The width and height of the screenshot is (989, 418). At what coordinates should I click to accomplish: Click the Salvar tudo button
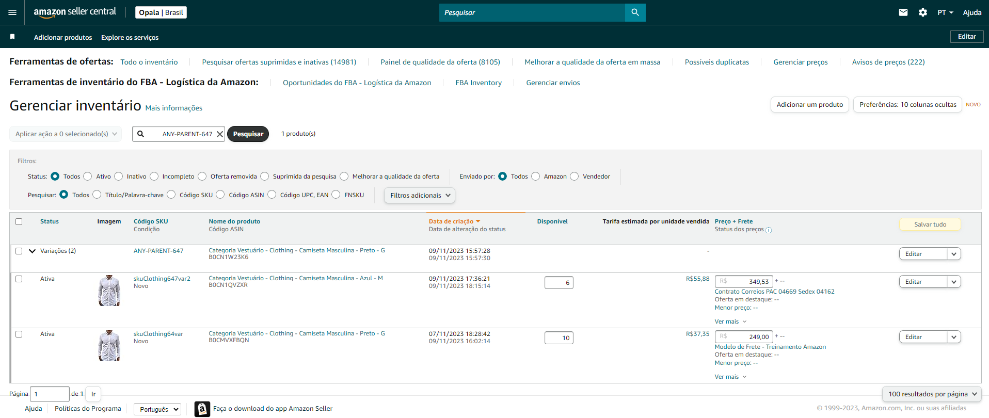pos(930,224)
